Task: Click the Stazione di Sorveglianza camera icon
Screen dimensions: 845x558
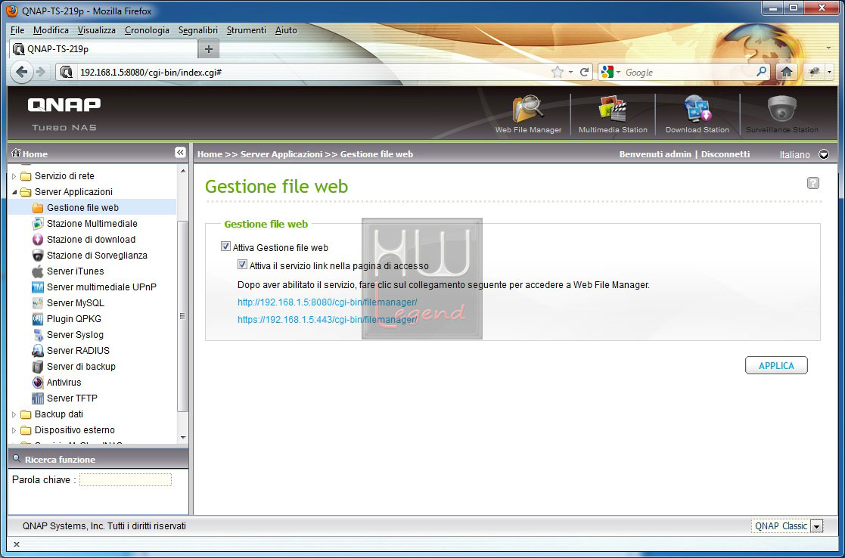Action: click(x=38, y=256)
